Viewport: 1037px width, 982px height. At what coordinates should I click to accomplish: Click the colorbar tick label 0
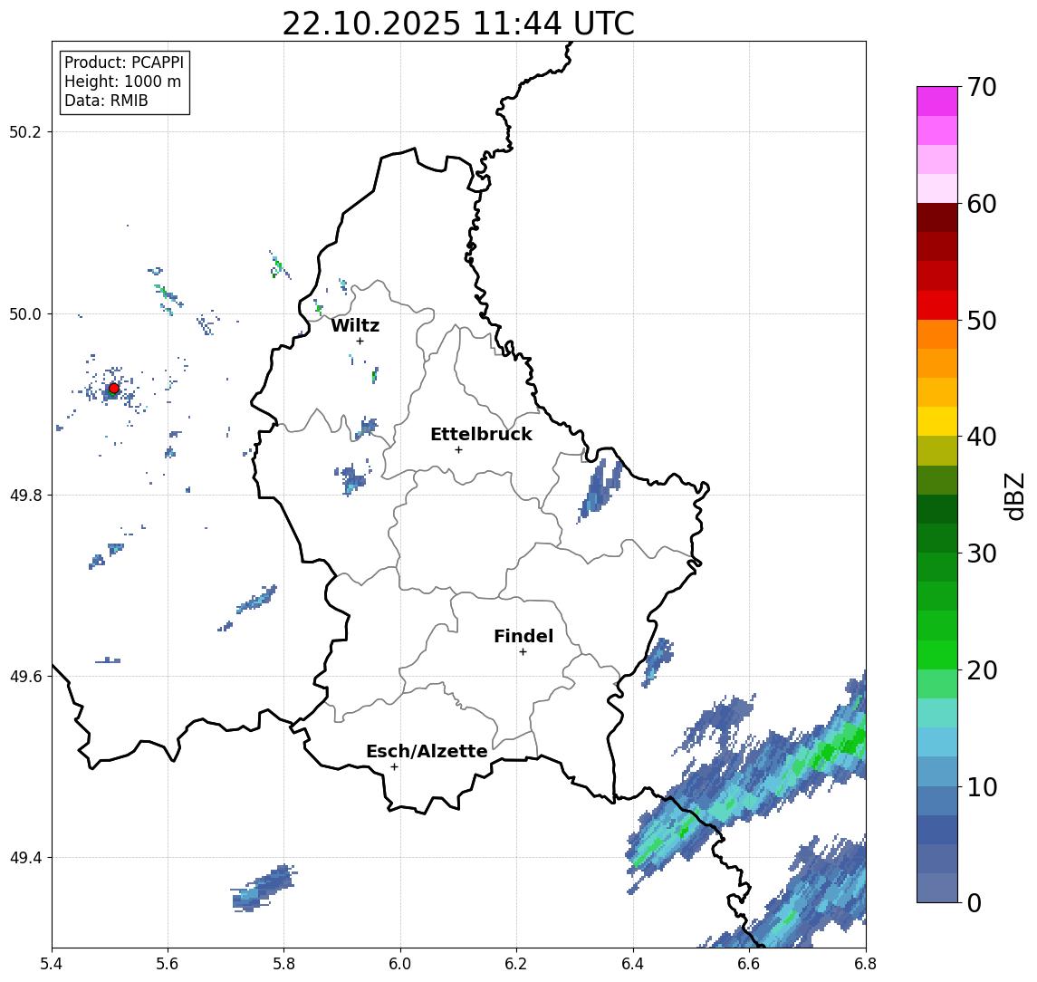pos(975,903)
